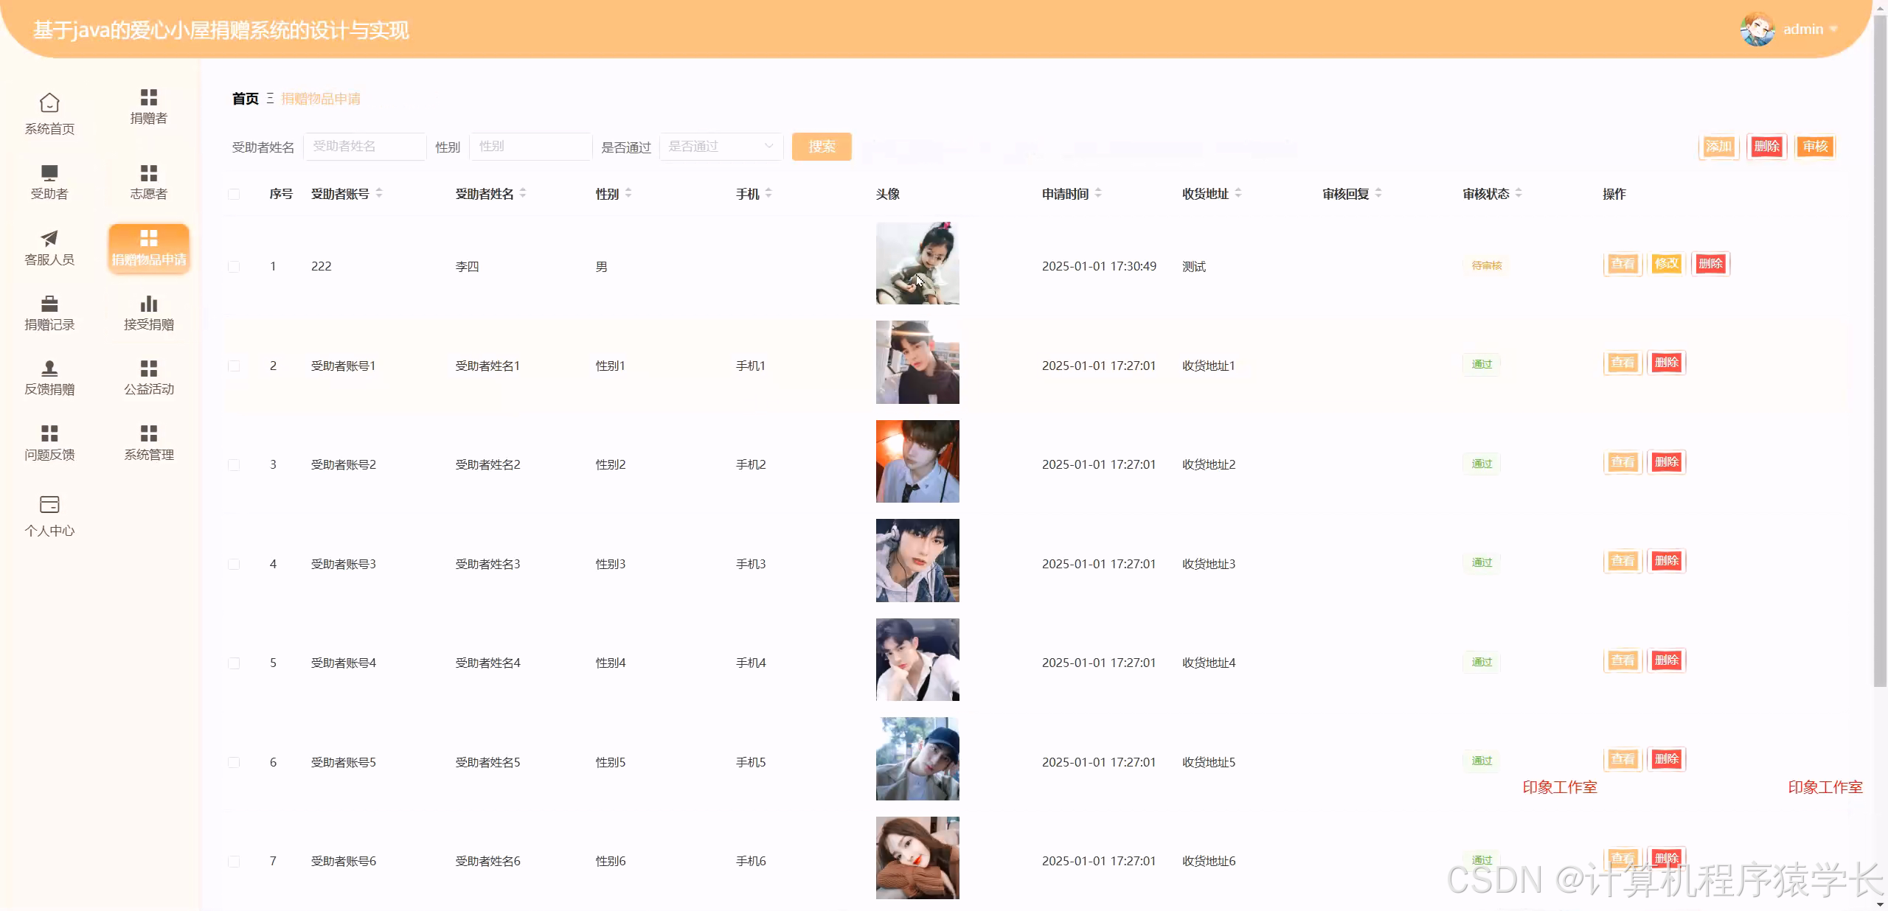Open the 受助者 monitor icon
The image size is (1888, 911).
click(x=49, y=172)
